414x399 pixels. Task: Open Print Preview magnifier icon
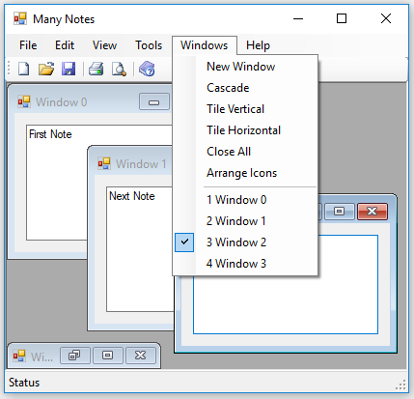click(x=119, y=69)
